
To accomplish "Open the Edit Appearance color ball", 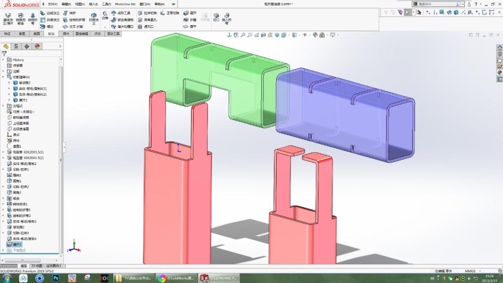I will (x=314, y=34).
